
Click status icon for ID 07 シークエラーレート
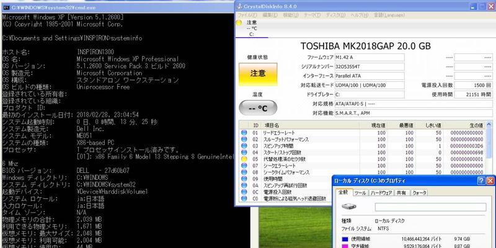coord(244,166)
